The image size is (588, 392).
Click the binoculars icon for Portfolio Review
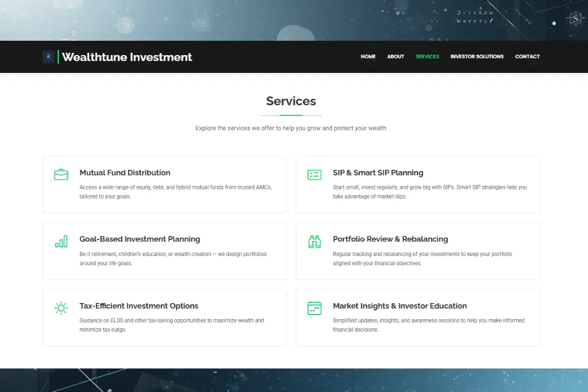pyautogui.click(x=314, y=242)
